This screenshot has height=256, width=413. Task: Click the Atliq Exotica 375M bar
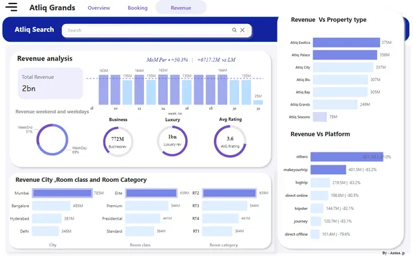(346, 43)
